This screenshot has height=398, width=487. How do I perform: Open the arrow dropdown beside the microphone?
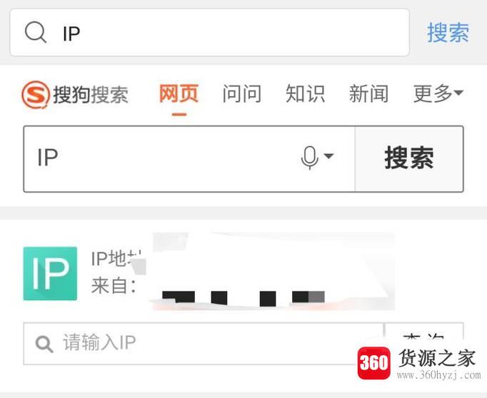(328, 155)
